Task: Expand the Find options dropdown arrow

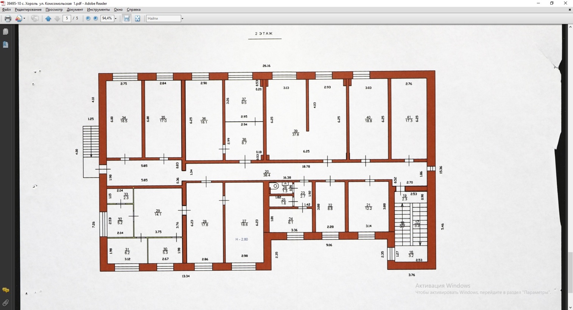Action: (x=182, y=19)
